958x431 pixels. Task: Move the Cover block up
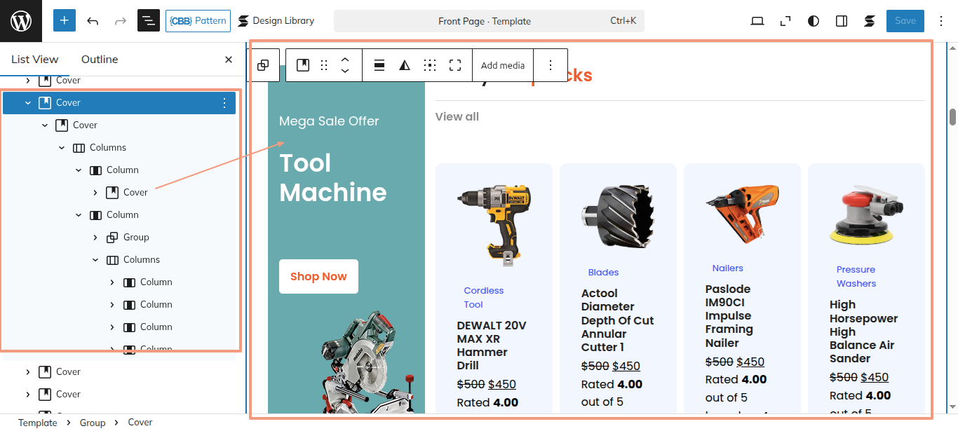pyautogui.click(x=345, y=59)
